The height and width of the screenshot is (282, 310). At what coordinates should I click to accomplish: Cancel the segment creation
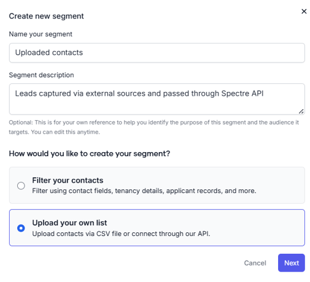click(255, 263)
